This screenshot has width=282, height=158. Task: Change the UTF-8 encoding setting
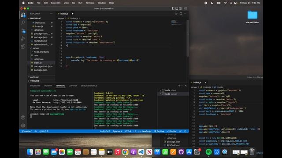[128, 131]
